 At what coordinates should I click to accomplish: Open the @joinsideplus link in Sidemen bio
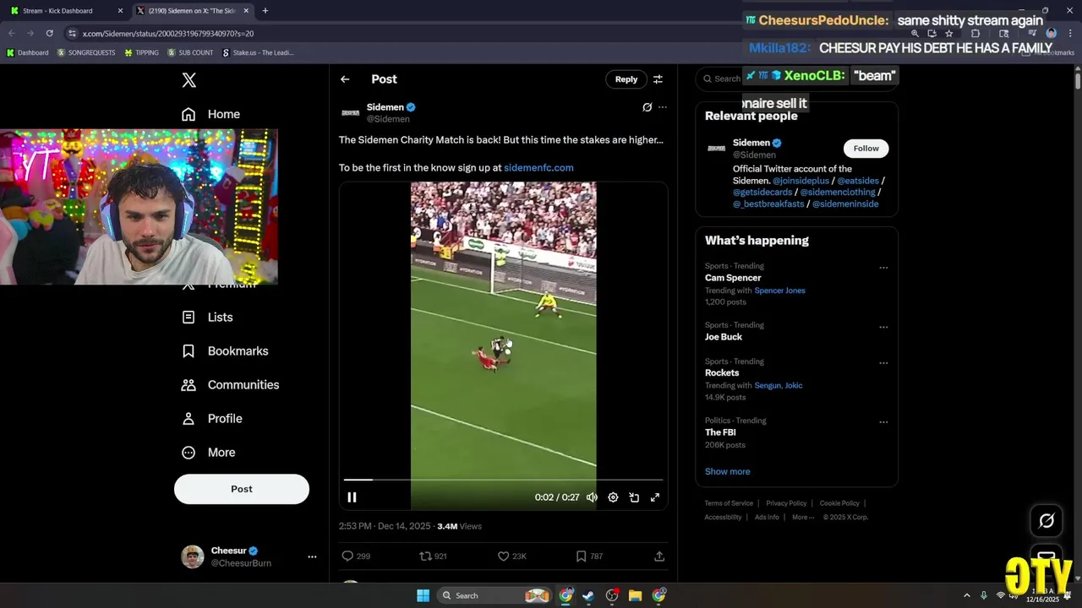801,181
